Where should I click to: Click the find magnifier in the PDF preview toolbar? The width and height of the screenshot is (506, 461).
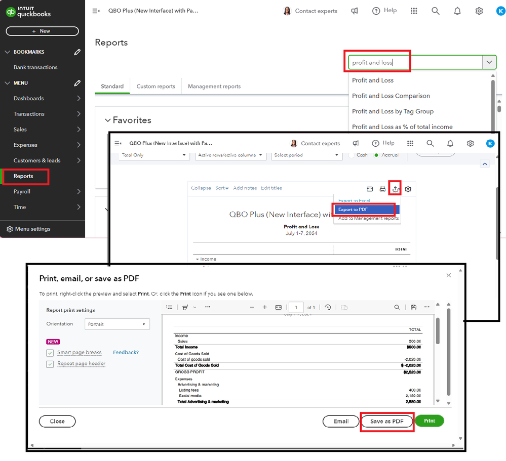pyautogui.click(x=397, y=307)
